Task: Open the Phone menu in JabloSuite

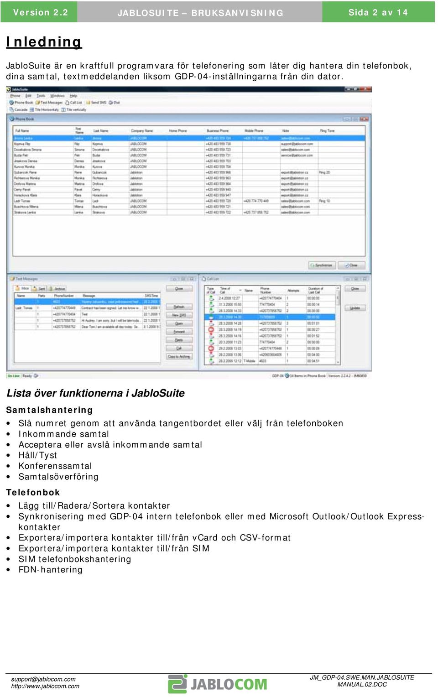Action: click(x=15, y=96)
